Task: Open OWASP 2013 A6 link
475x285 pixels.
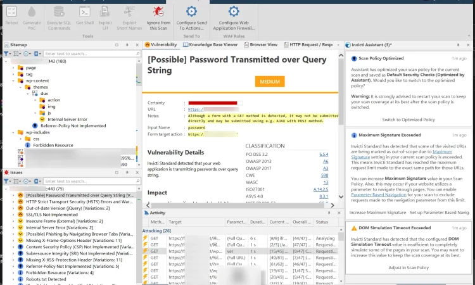Action: (326, 161)
